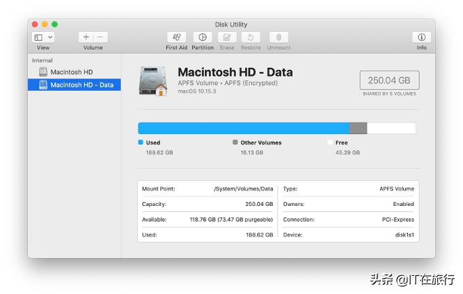Viewport: 463px width, 294px height.
Task: Open the View sidebar layout icon
Action: click(x=39, y=37)
